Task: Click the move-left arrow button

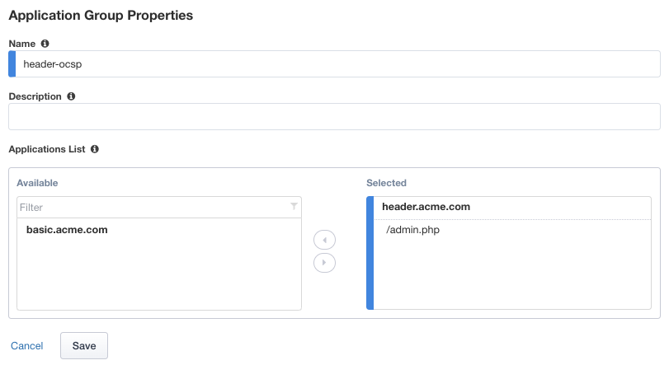Action: point(325,241)
